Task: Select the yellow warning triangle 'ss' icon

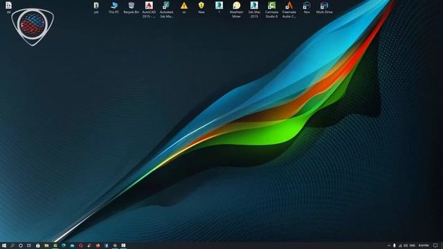Action: [184, 8]
